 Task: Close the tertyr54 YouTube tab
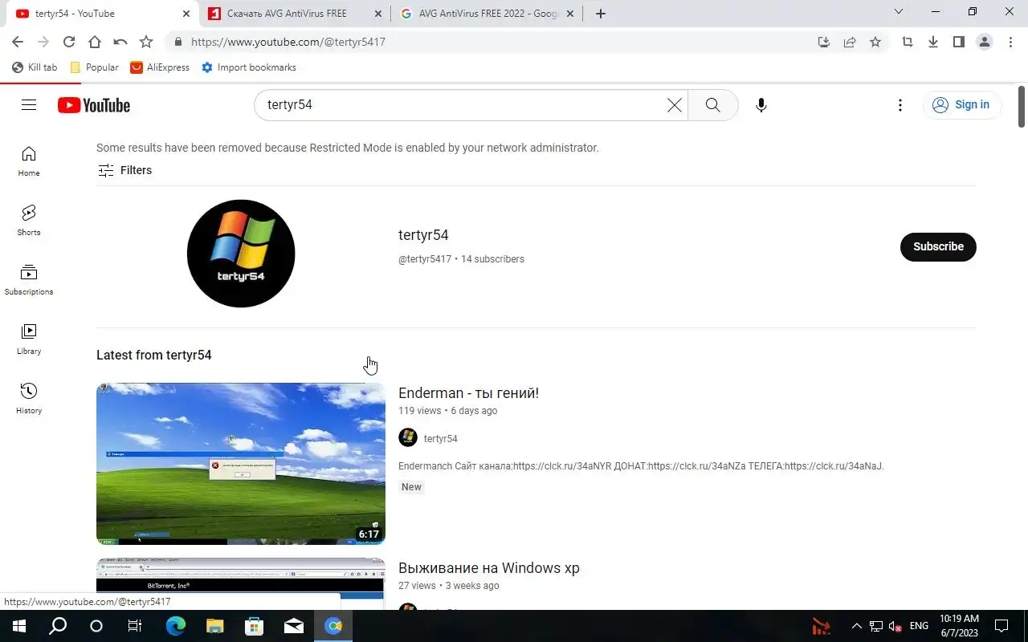[x=186, y=14]
